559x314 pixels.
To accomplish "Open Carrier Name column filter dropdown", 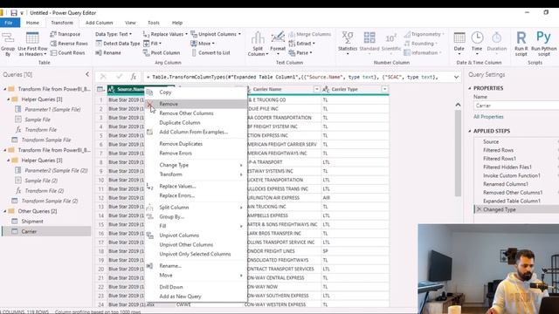I will [316, 89].
